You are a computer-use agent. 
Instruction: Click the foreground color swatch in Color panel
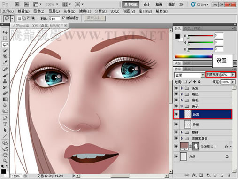click(x=177, y=36)
